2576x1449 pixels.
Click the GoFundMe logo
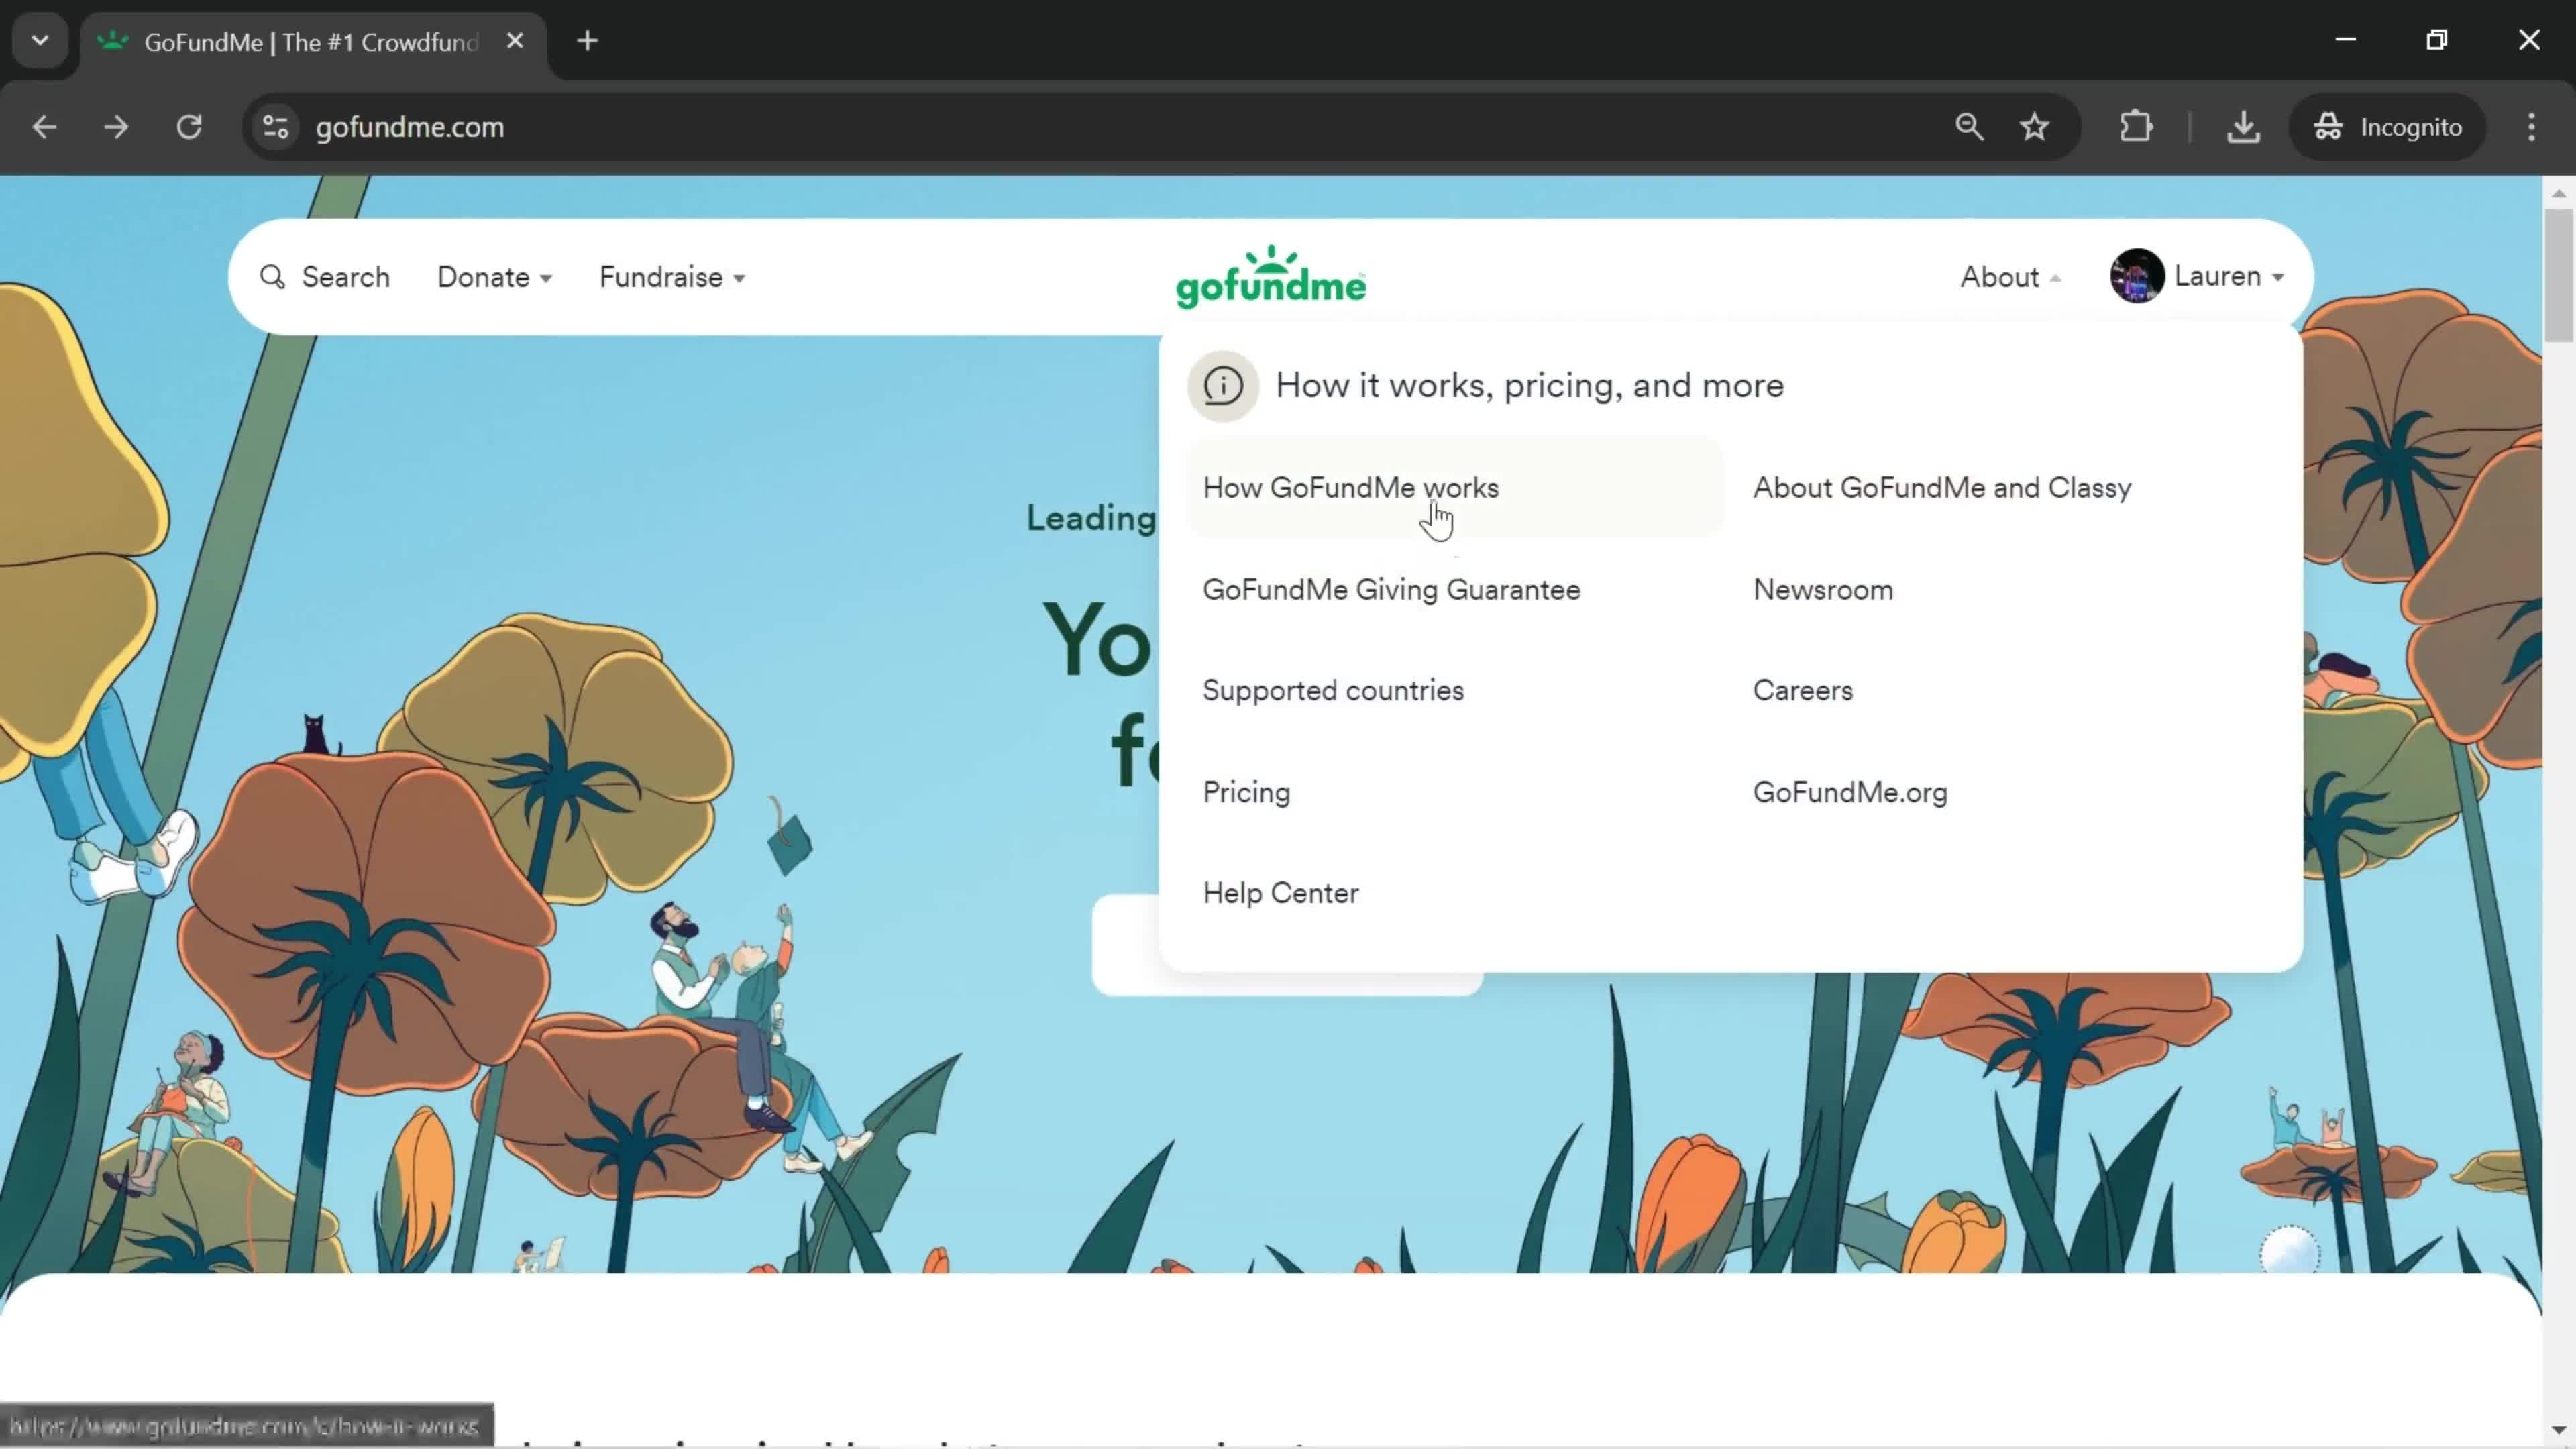click(1270, 277)
